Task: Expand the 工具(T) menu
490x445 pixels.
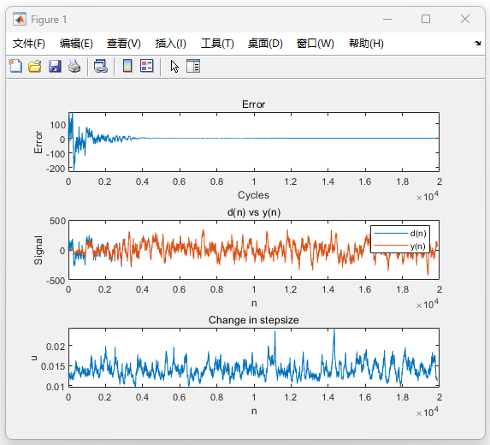Action: click(x=217, y=44)
